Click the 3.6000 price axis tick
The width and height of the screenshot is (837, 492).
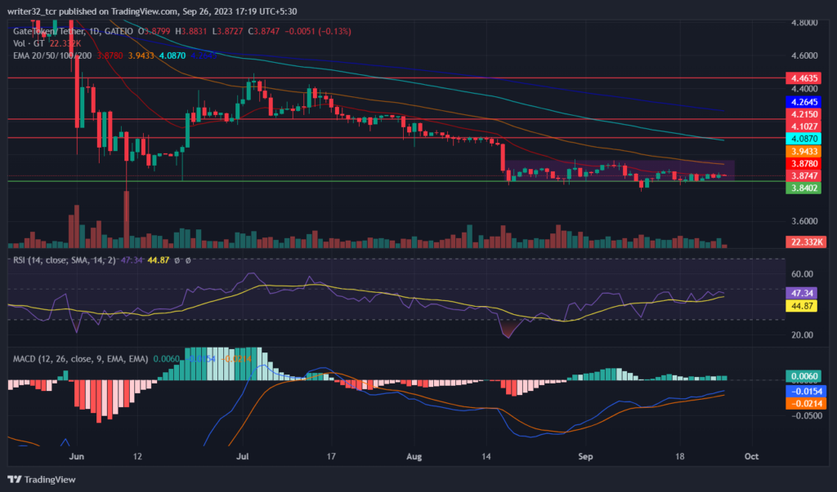804,221
